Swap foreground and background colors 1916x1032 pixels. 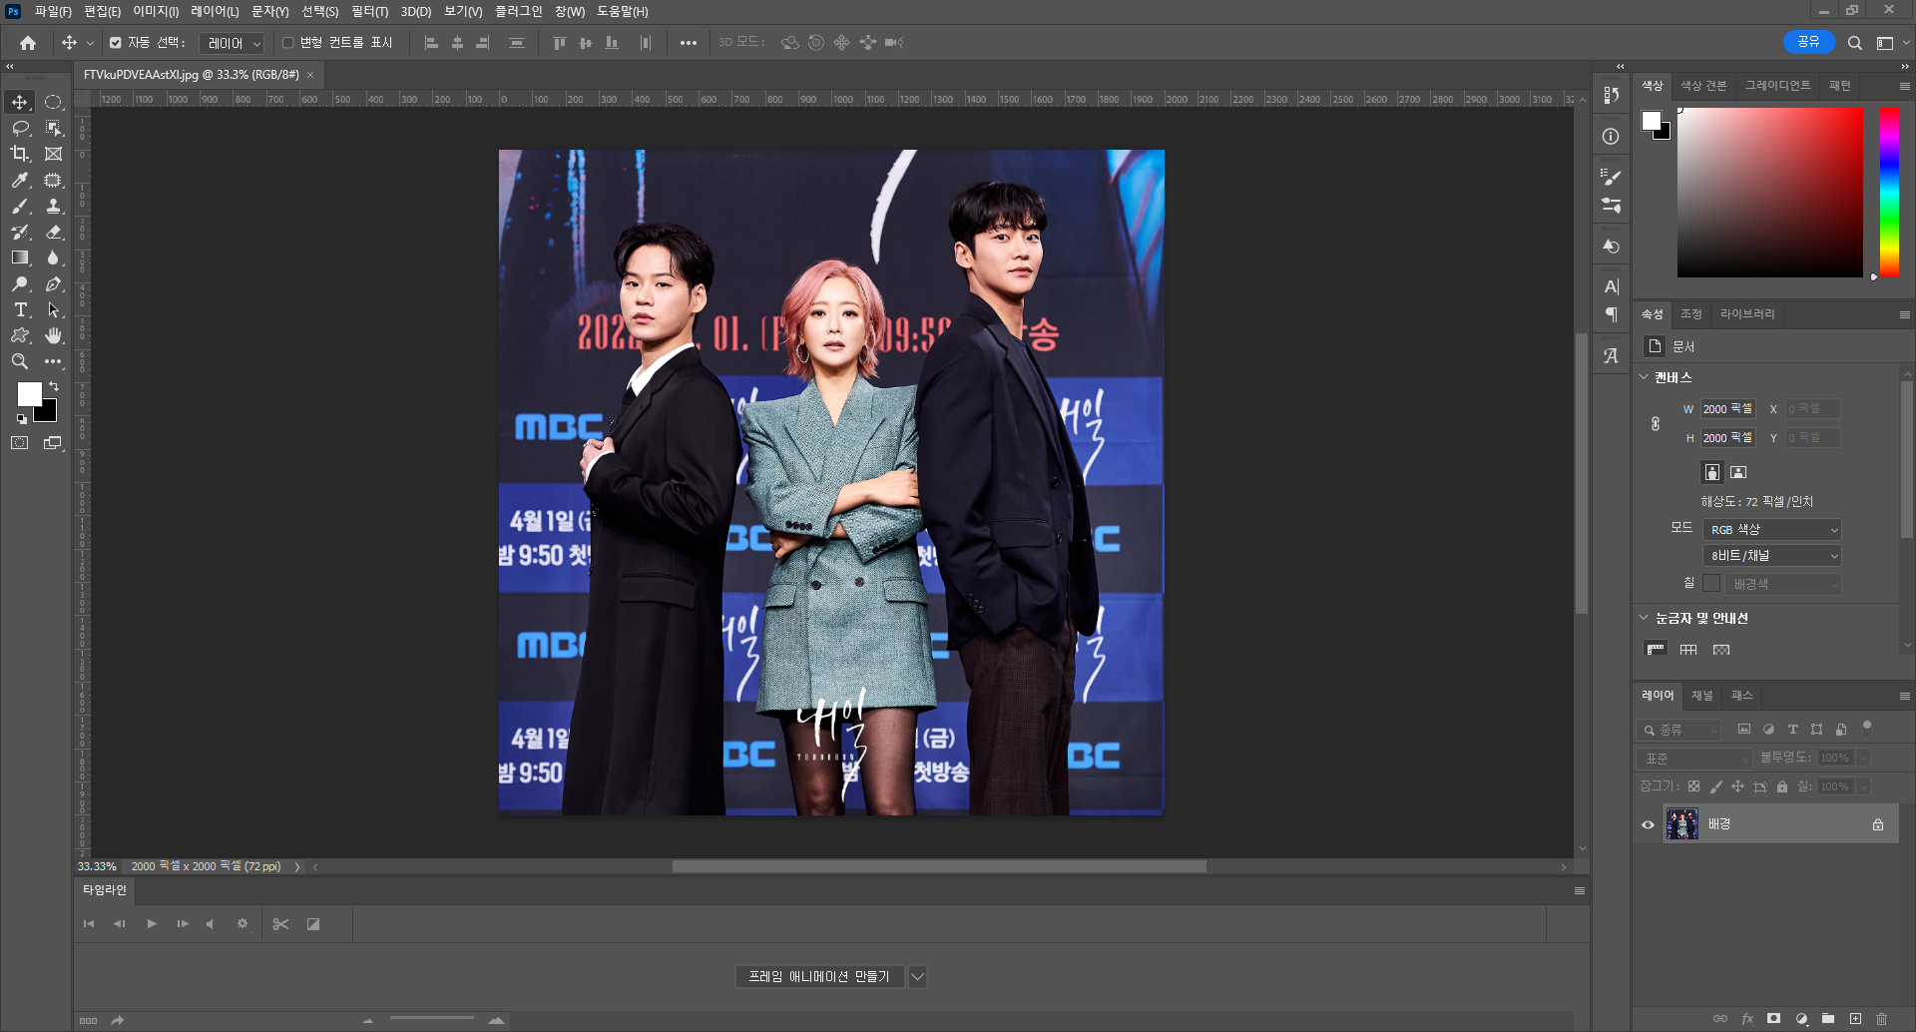pos(54,385)
